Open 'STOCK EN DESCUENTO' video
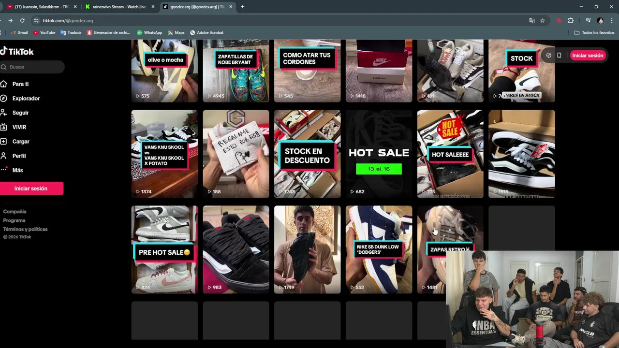619x348 pixels. click(308, 154)
